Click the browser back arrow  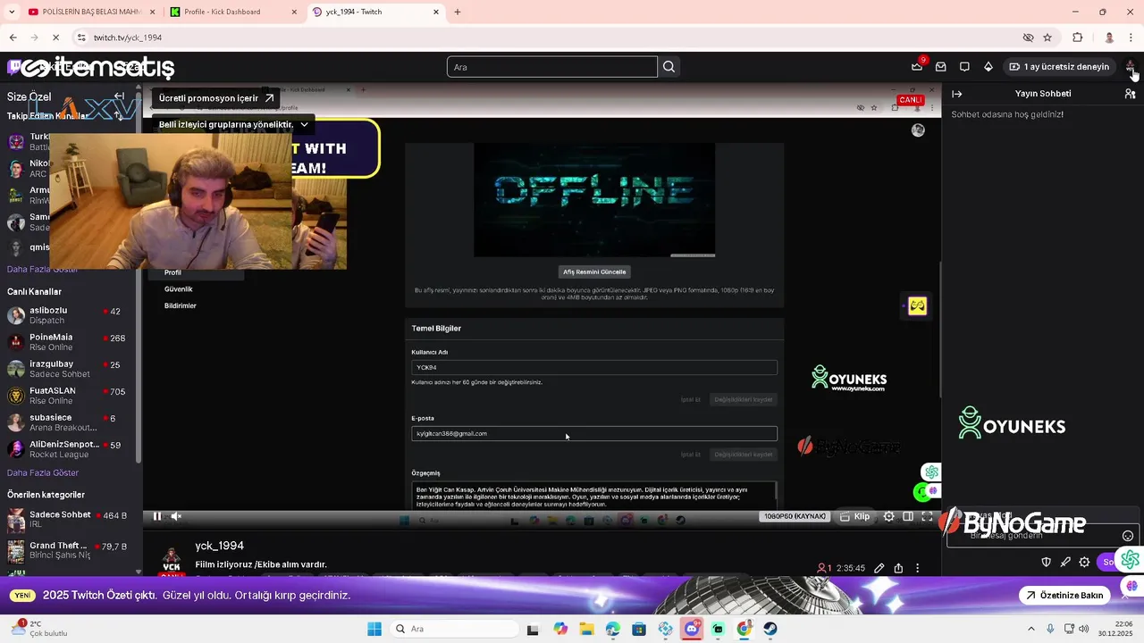tap(13, 38)
